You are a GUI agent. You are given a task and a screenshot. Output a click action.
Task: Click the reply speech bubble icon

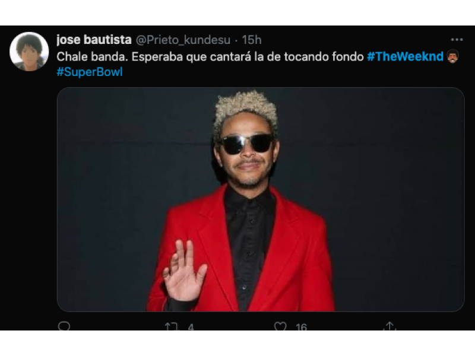[x=64, y=326]
